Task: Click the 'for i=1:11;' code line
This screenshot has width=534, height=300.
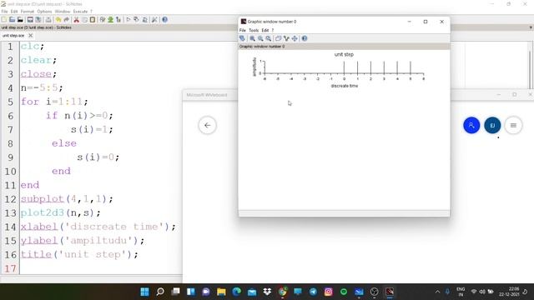Action: coord(54,102)
